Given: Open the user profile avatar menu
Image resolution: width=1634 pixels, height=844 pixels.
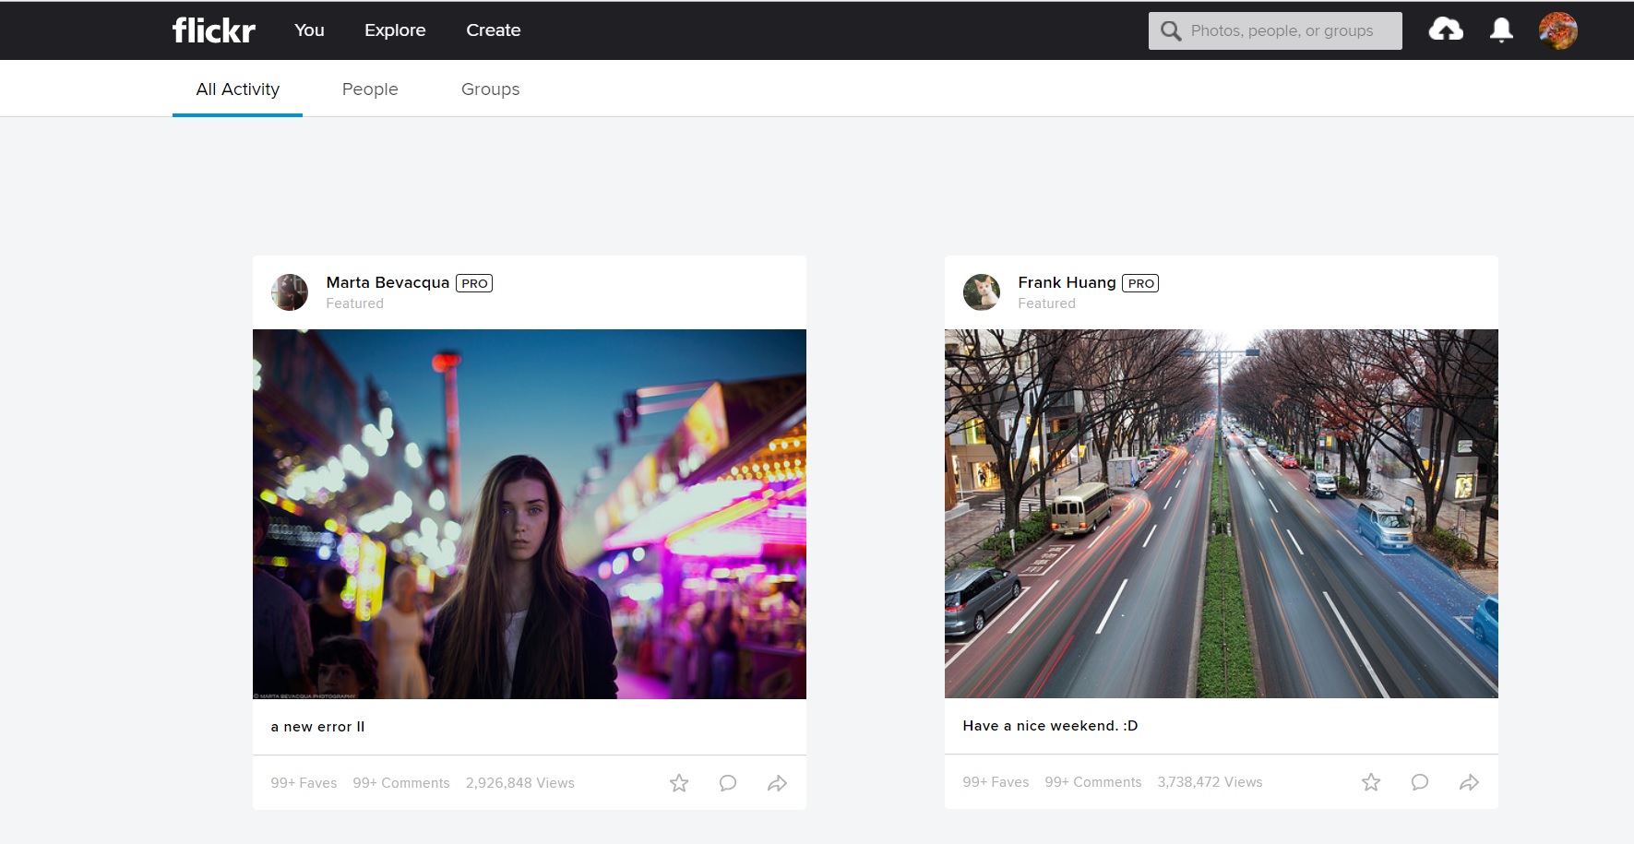Looking at the screenshot, I should coord(1557,30).
